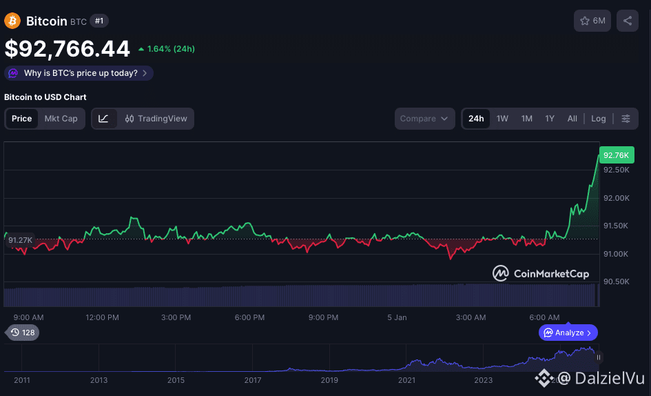Select Price chart view

coord(22,119)
